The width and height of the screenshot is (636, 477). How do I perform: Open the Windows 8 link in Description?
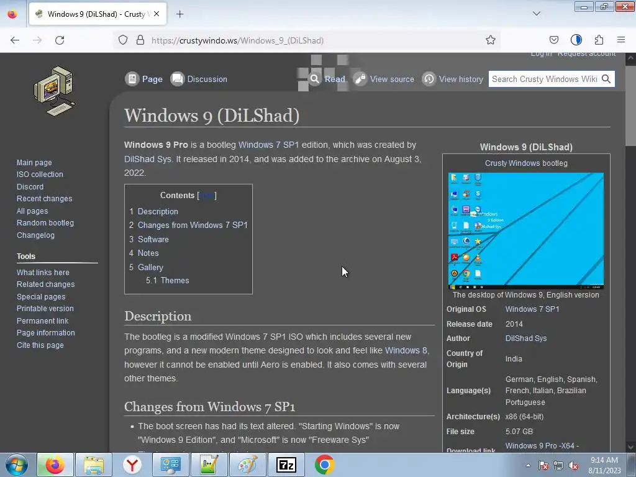406,350
